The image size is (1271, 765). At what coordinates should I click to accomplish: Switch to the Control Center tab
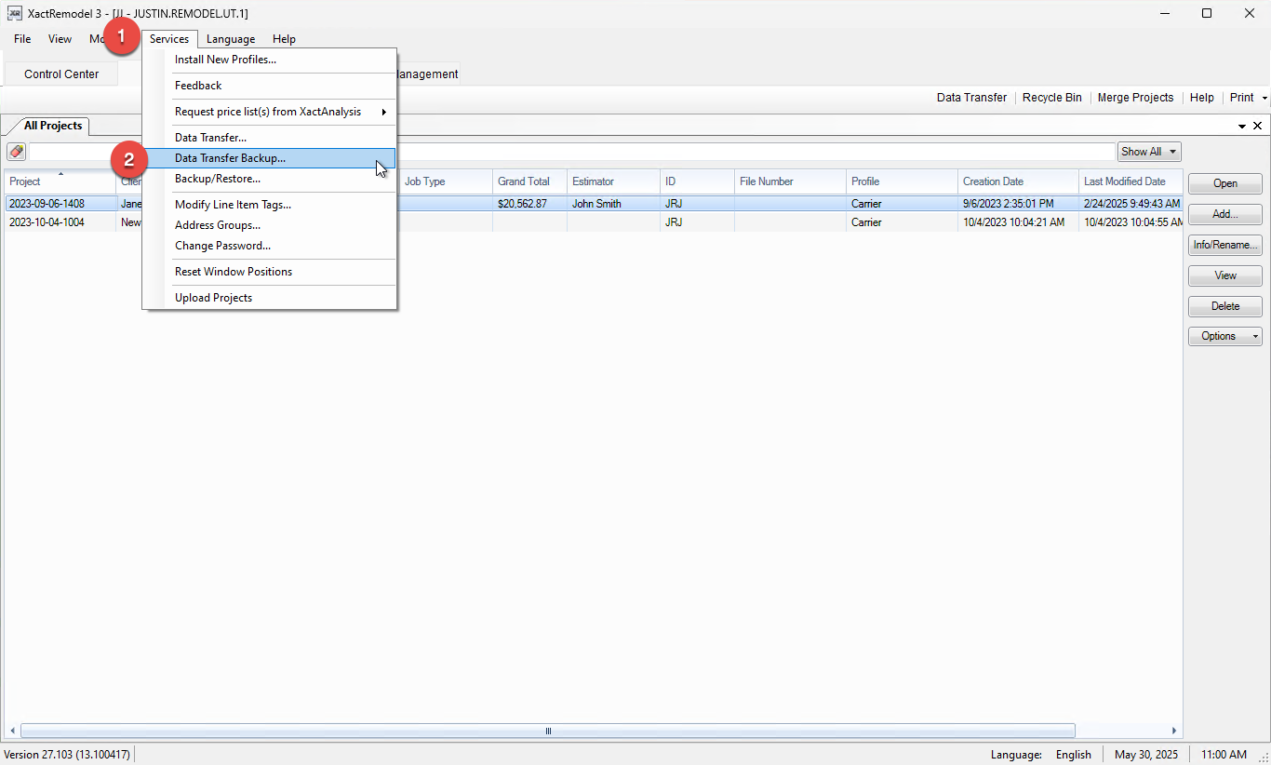tap(61, 74)
